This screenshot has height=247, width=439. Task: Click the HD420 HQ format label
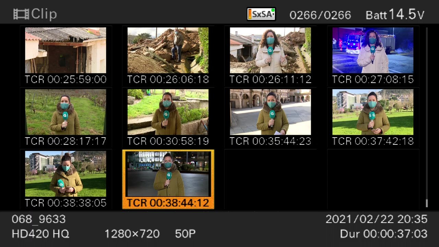pos(40,234)
